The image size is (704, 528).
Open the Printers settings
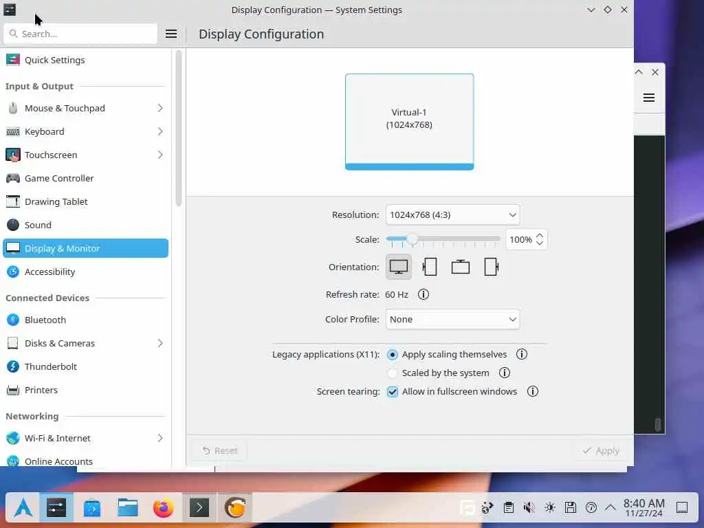click(85, 390)
